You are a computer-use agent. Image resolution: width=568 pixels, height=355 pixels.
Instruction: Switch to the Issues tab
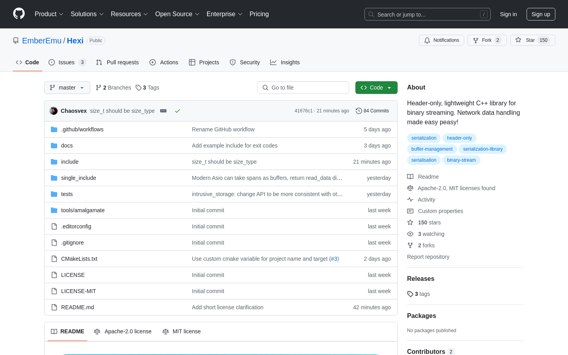(67, 62)
